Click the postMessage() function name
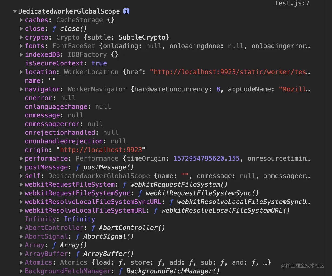The image size is (332, 276). tap(108, 167)
